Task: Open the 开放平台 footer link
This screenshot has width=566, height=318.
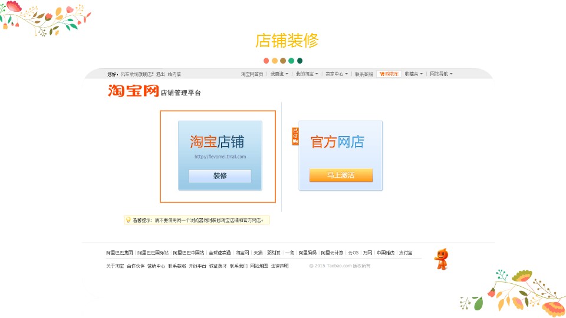Action: click(198, 266)
